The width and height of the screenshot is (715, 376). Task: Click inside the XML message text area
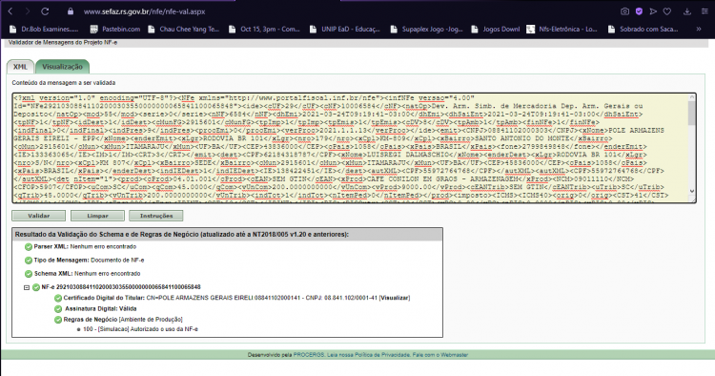click(350, 148)
